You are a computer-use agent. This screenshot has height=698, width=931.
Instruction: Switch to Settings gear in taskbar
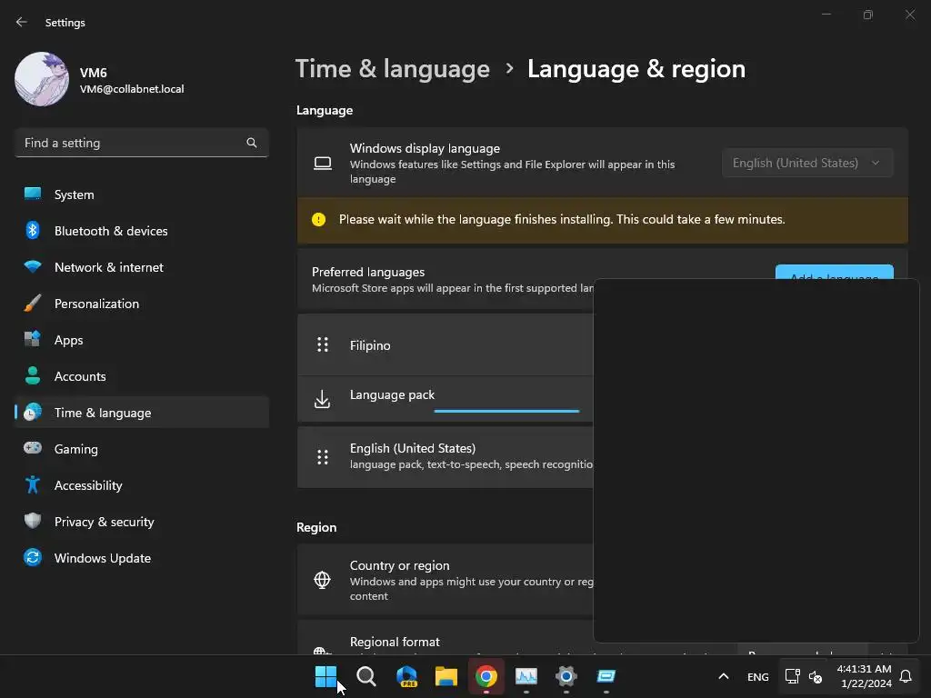[x=566, y=676]
